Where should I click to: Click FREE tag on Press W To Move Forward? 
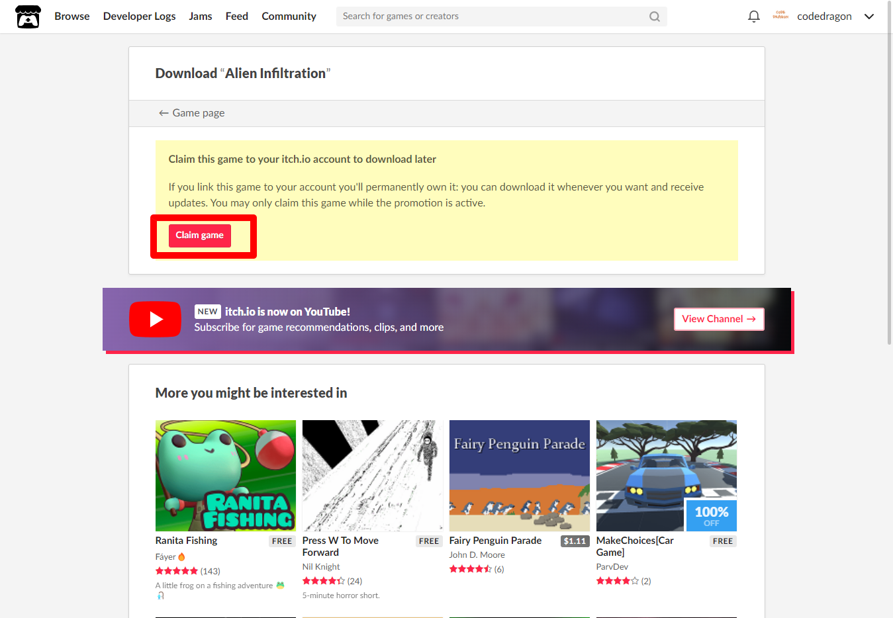[429, 541]
